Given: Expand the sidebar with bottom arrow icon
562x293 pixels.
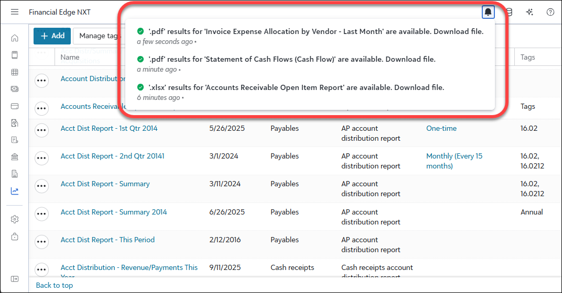Looking at the screenshot, I should (x=15, y=279).
